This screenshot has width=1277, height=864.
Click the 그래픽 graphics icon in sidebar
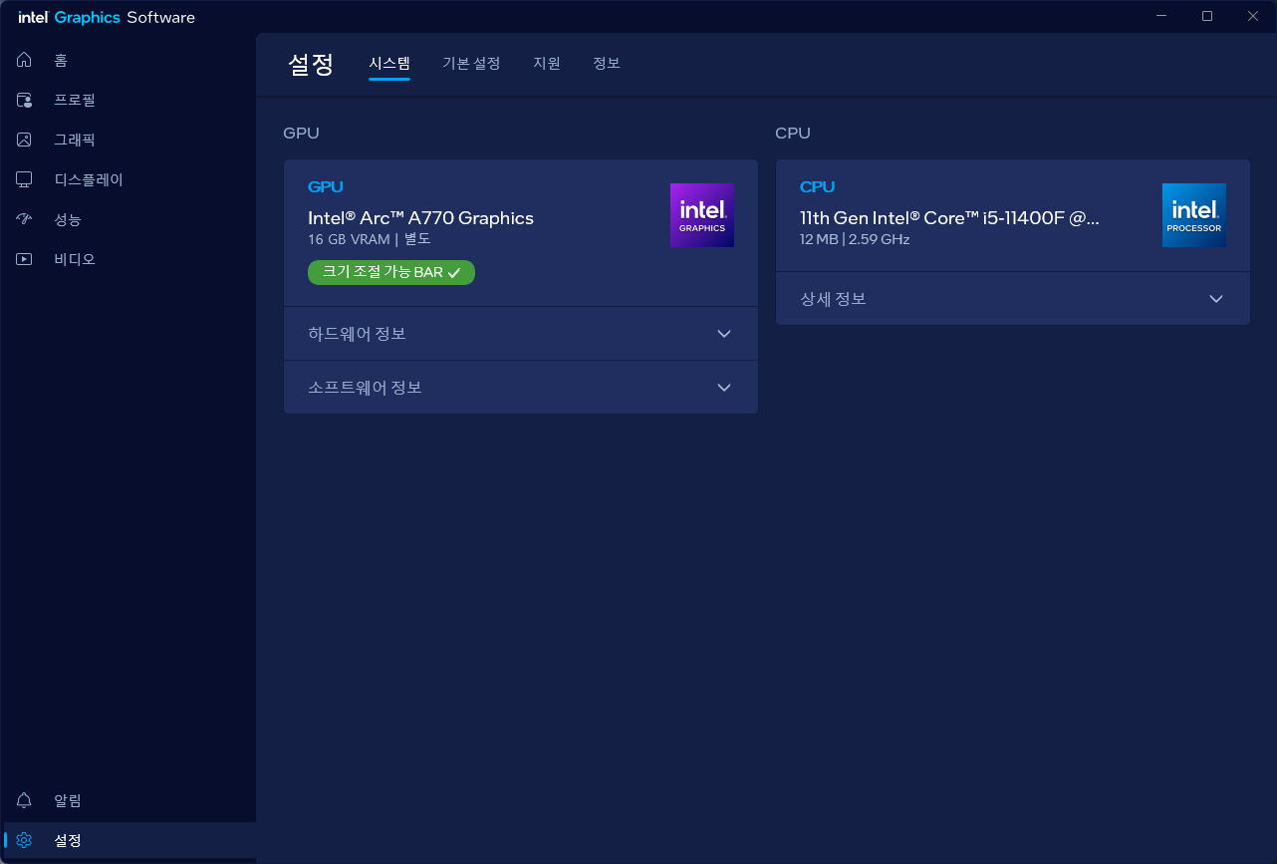[x=25, y=140]
